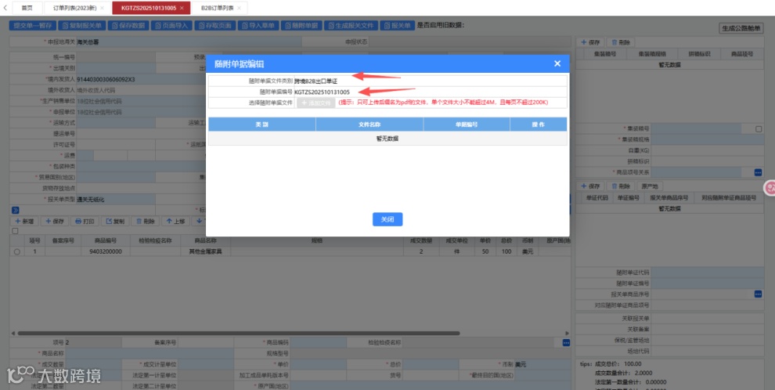Viewport: 775px width, 390px height.
Task: Click the 单证代码 column header
Action: (x=597, y=197)
